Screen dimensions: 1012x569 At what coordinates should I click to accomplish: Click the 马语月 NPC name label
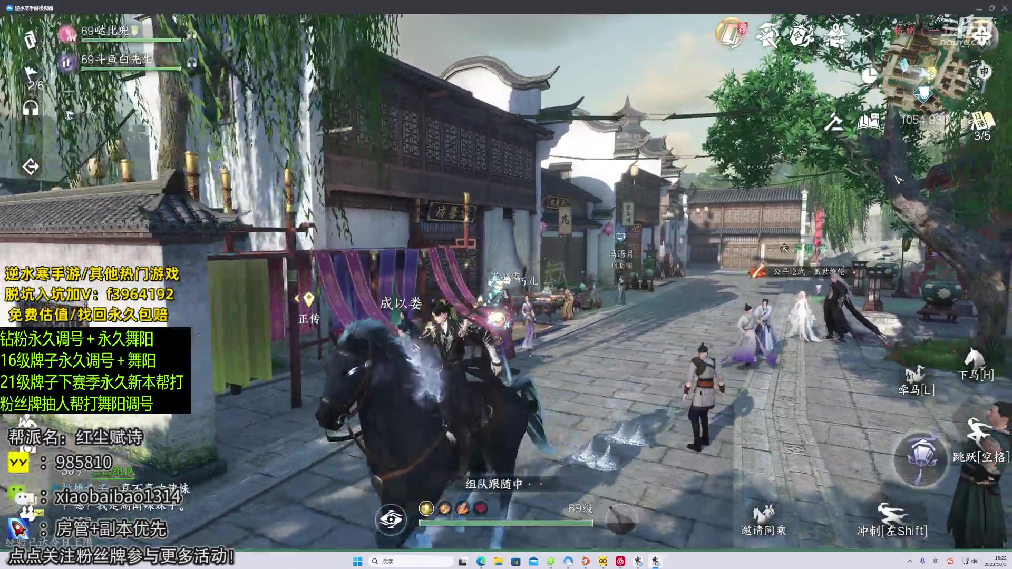pos(621,254)
